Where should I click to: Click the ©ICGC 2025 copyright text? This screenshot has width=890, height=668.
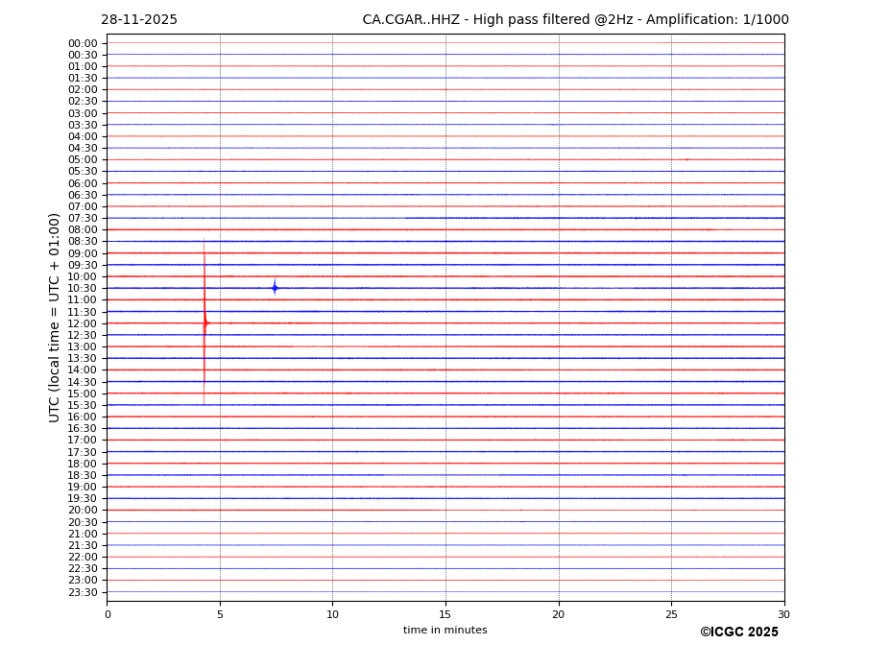(x=738, y=632)
